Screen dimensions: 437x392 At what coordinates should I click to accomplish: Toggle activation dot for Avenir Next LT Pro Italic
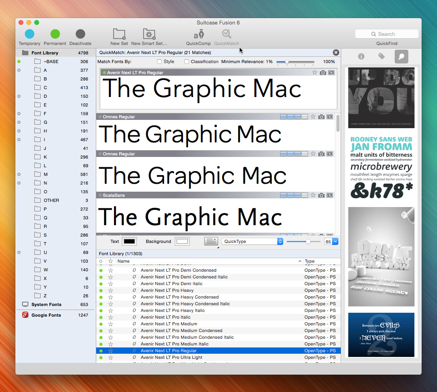coord(101,317)
